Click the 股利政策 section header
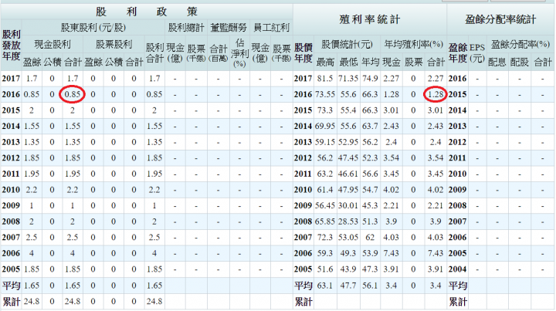The image size is (556, 311). pos(147,12)
